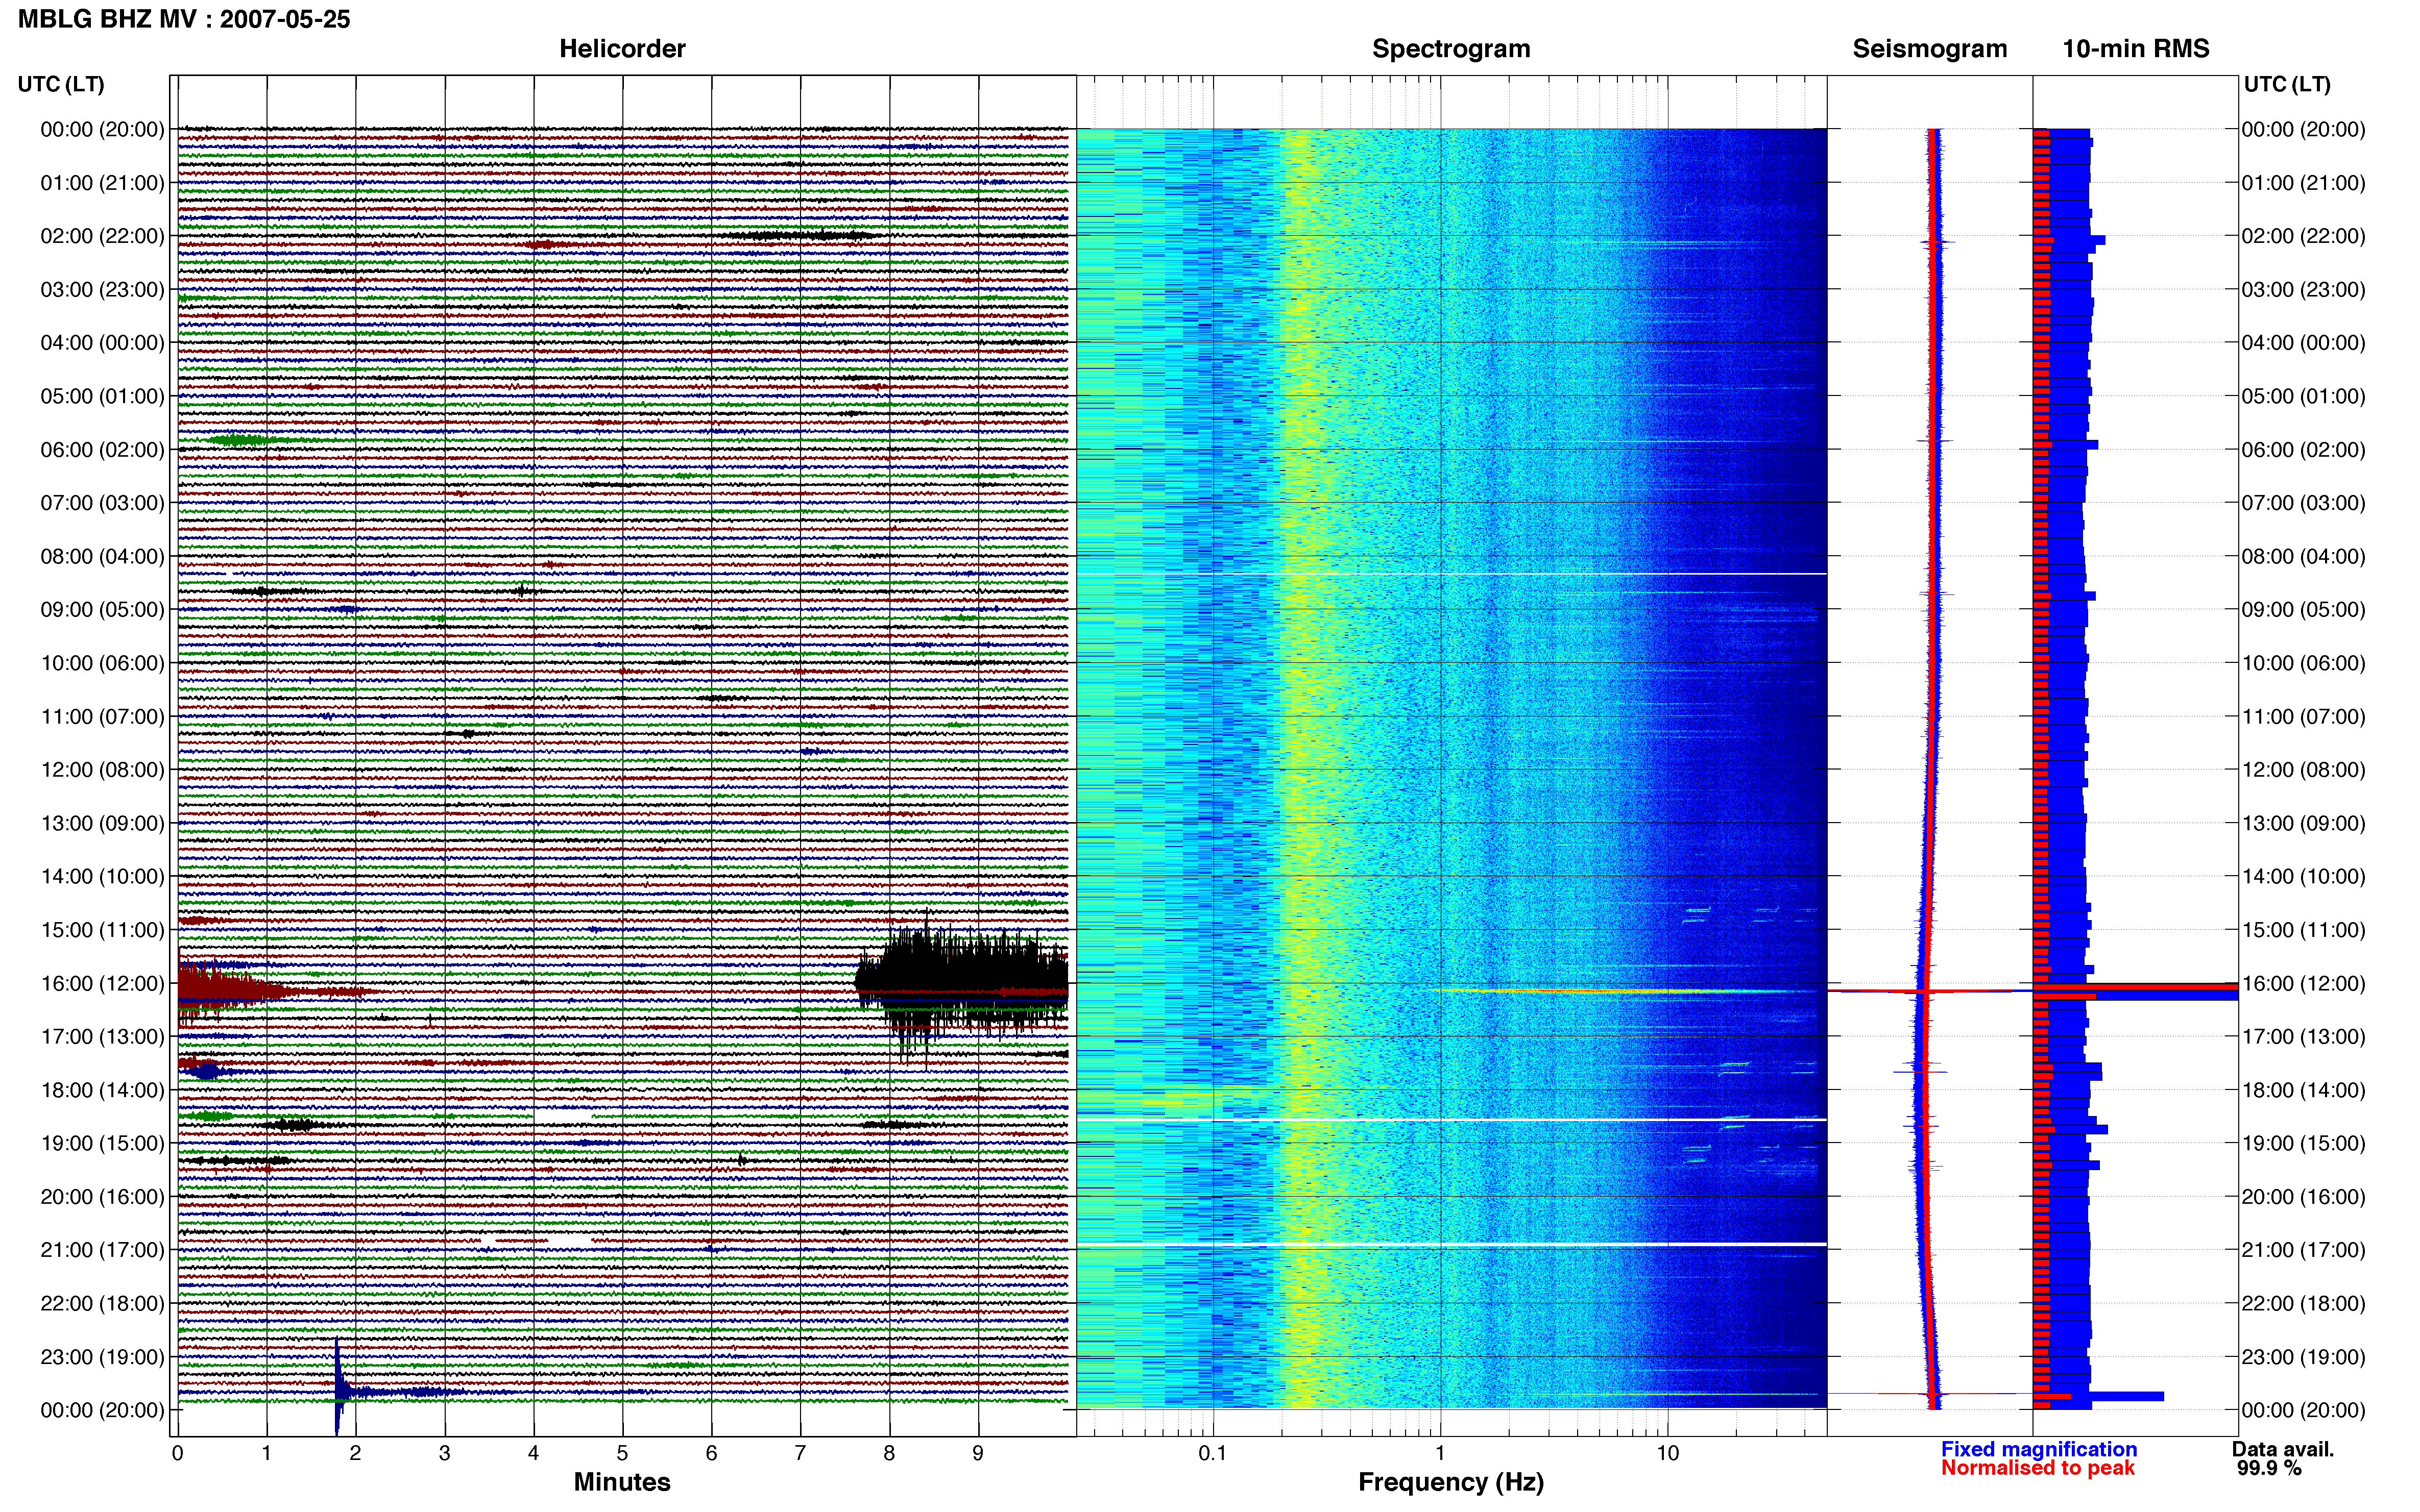Image resolution: width=2420 pixels, height=1512 pixels.
Task: Click the 'Data avail.' label
Action: tap(2283, 1449)
